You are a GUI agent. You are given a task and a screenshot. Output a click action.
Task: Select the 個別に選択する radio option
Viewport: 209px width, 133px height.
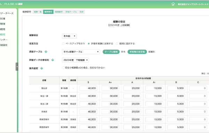coord(117,44)
